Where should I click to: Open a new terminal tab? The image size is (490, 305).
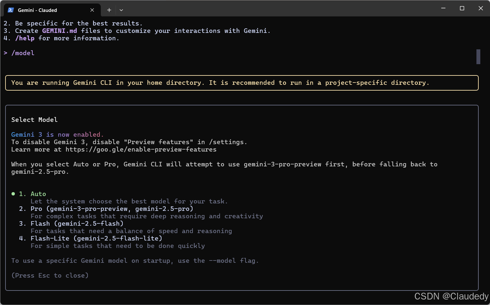click(109, 10)
